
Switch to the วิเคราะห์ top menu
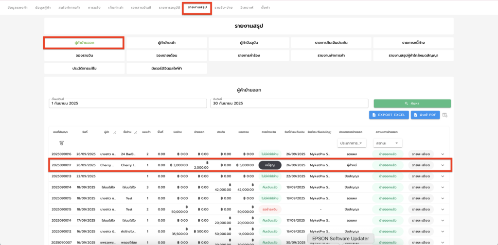pos(248,8)
